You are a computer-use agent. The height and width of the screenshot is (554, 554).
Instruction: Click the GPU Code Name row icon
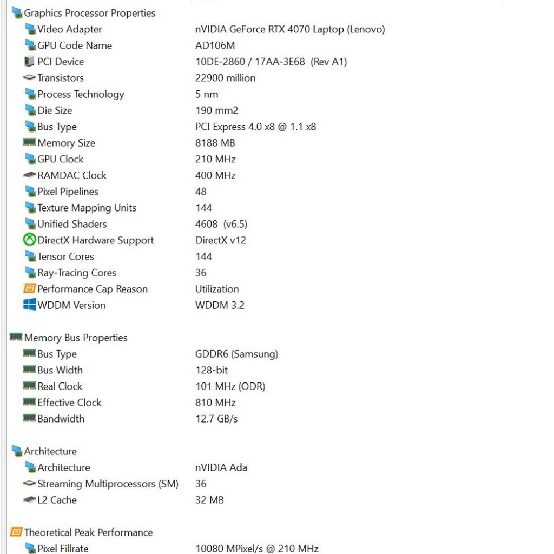[x=30, y=45]
